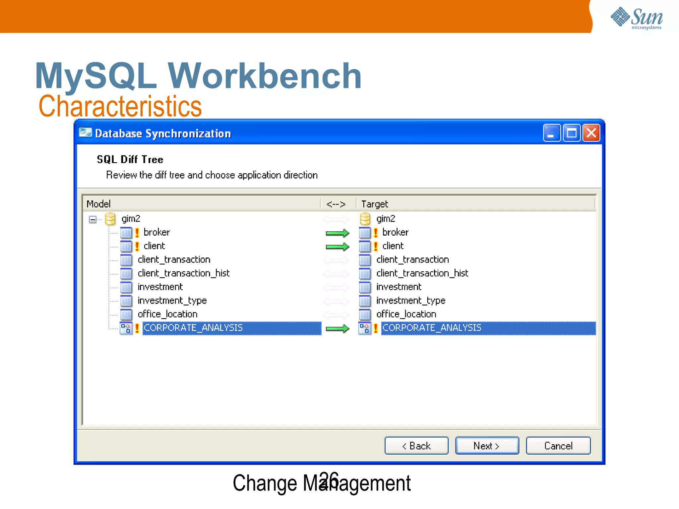Click client_transaction_hist table icon in Model column

tap(126, 274)
